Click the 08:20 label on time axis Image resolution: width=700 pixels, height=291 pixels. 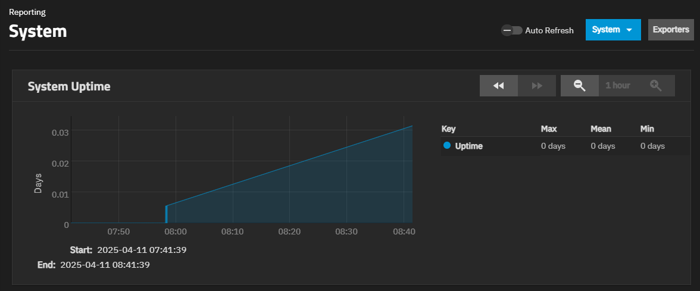289,231
